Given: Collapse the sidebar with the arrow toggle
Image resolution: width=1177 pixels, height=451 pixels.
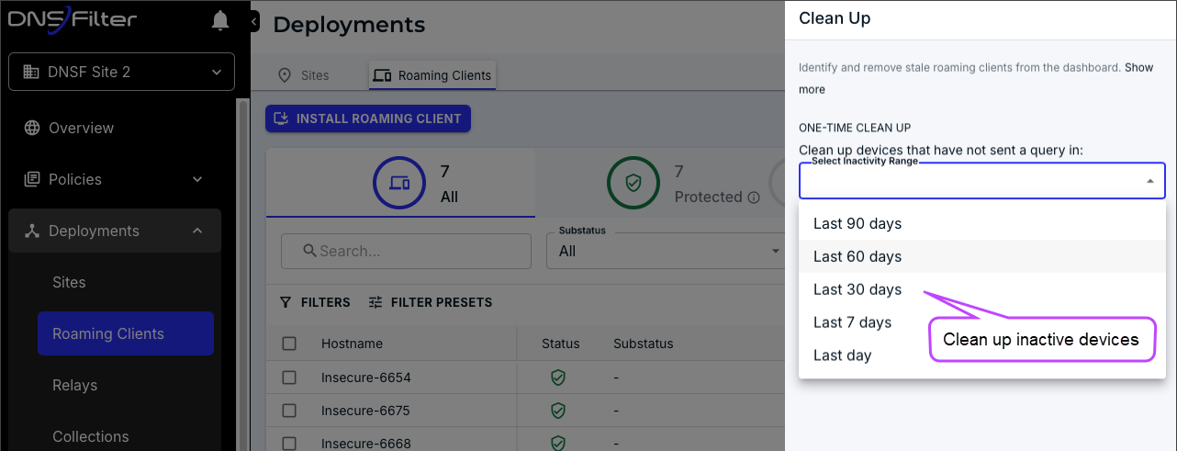Looking at the screenshot, I should point(254,21).
